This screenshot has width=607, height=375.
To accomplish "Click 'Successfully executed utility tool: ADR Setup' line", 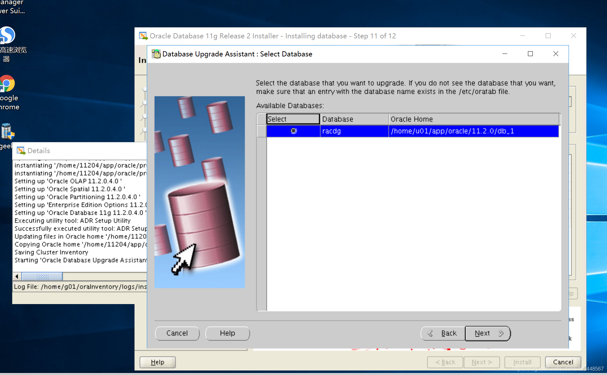I will click(81, 229).
